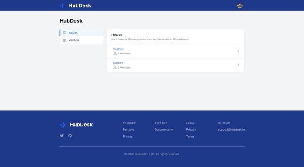Click the HubDesk header brand name
Image resolution: width=304 pixels, height=167 pixels.
point(80,5)
